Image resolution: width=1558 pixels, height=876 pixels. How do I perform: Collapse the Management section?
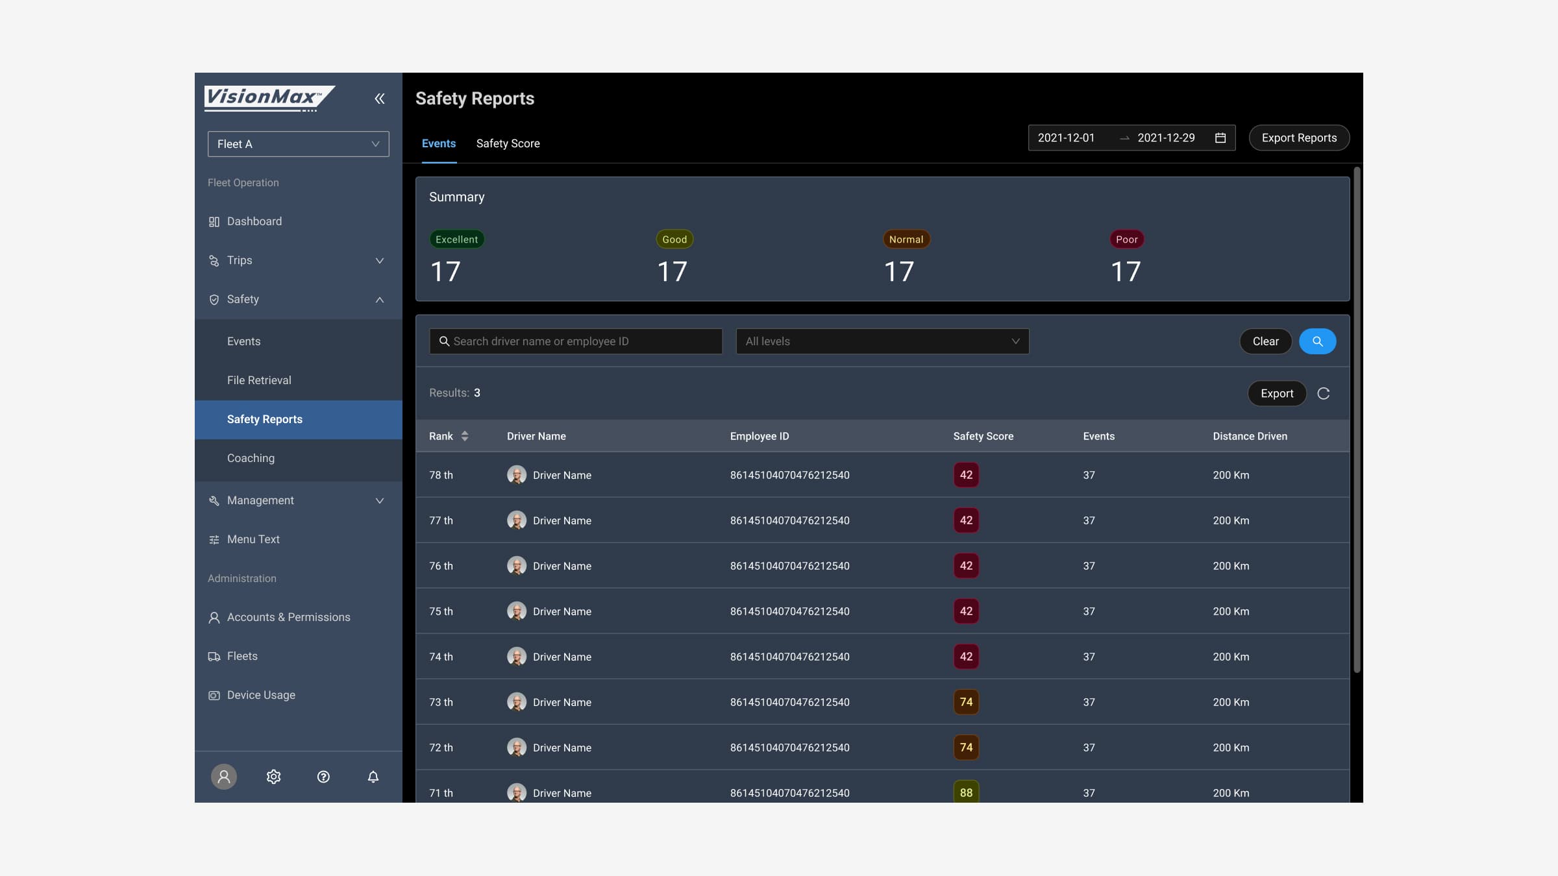click(379, 500)
